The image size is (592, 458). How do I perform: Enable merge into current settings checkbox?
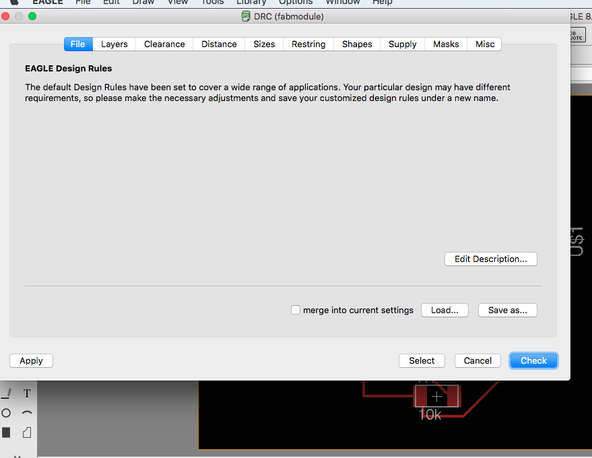(x=296, y=310)
